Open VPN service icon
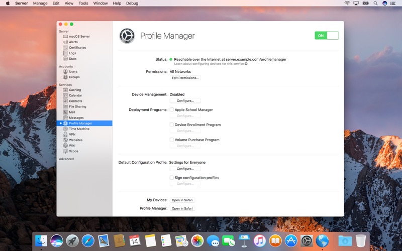Screen dimensions: 402x251 (x=65, y=135)
